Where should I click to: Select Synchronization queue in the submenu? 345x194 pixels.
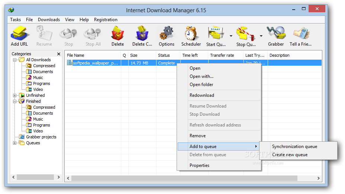(299, 147)
